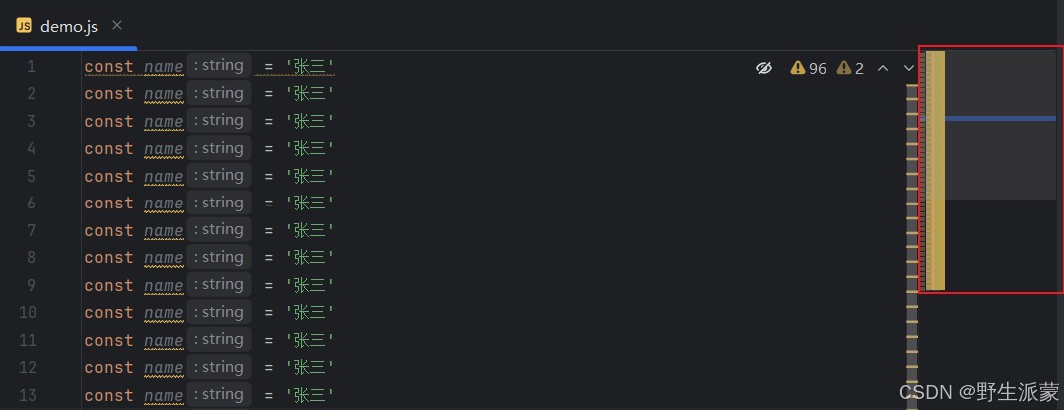
Task: Click the 'const' keyword on line 9
Action: point(108,285)
